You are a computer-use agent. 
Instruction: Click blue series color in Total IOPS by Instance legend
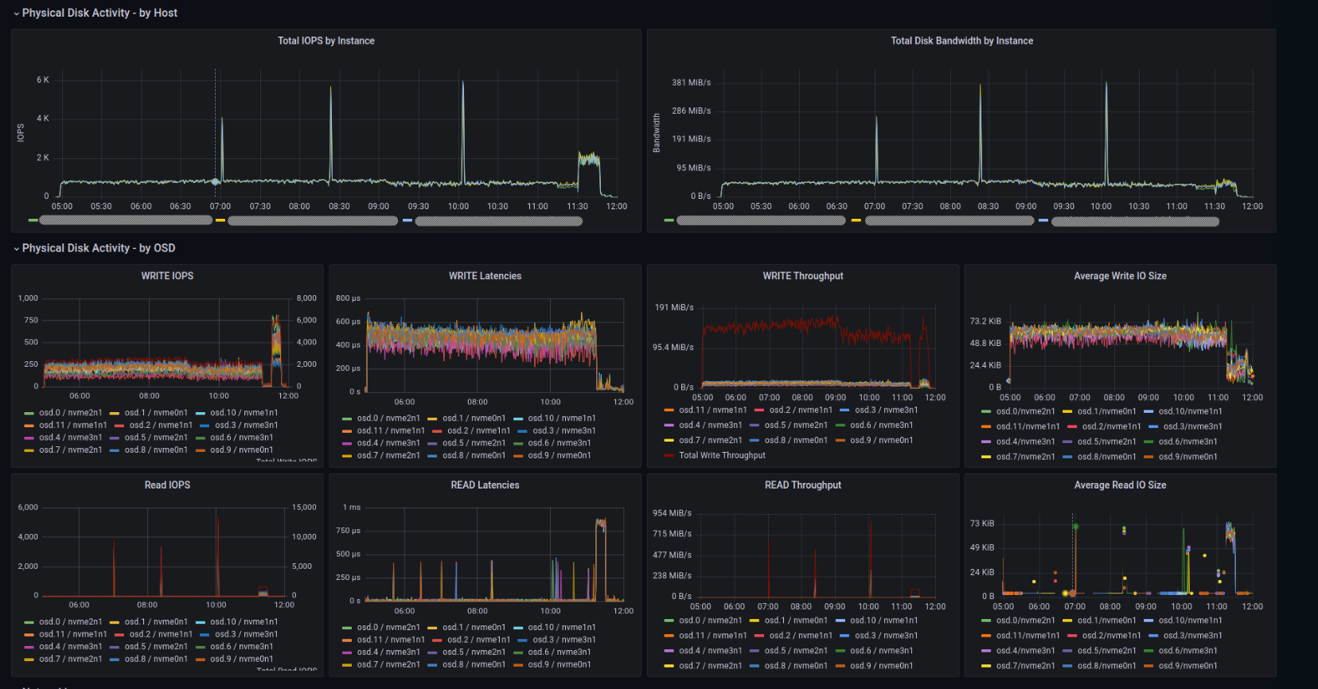pyautogui.click(x=407, y=220)
